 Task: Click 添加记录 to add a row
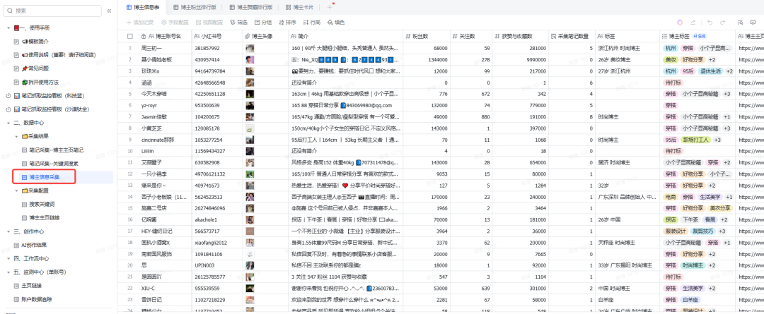pyautogui.click(x=141, y=23)
